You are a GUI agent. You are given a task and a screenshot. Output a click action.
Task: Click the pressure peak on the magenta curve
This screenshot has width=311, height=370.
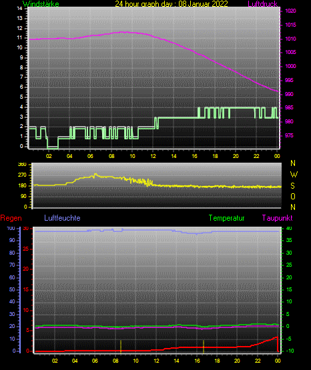[125, 32]
